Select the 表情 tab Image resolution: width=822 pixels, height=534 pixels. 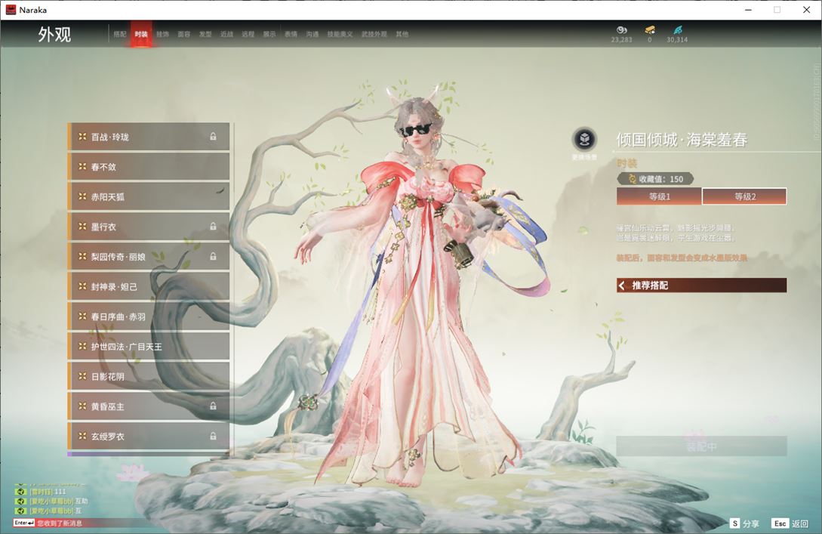click(291, 34)
